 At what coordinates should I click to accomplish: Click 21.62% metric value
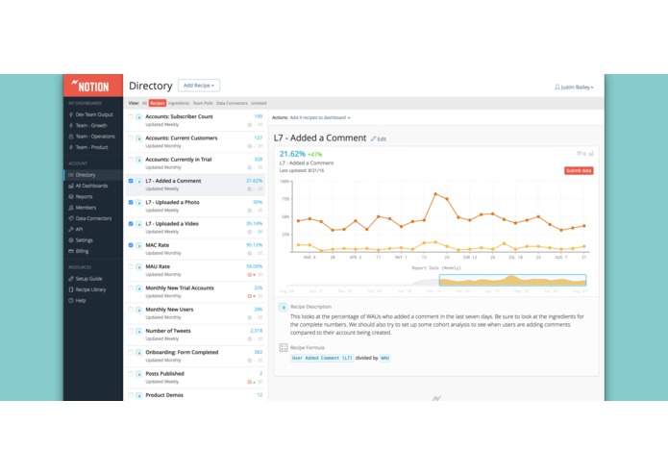click(292, 154)
